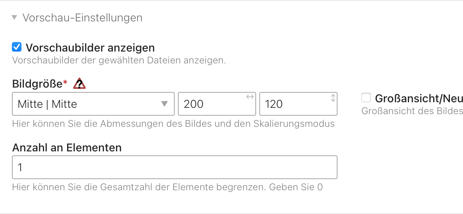Viewport: 463px width, 214px height.
Task: Click the Anzahl an Elementen label
Action: click(67, 147)
